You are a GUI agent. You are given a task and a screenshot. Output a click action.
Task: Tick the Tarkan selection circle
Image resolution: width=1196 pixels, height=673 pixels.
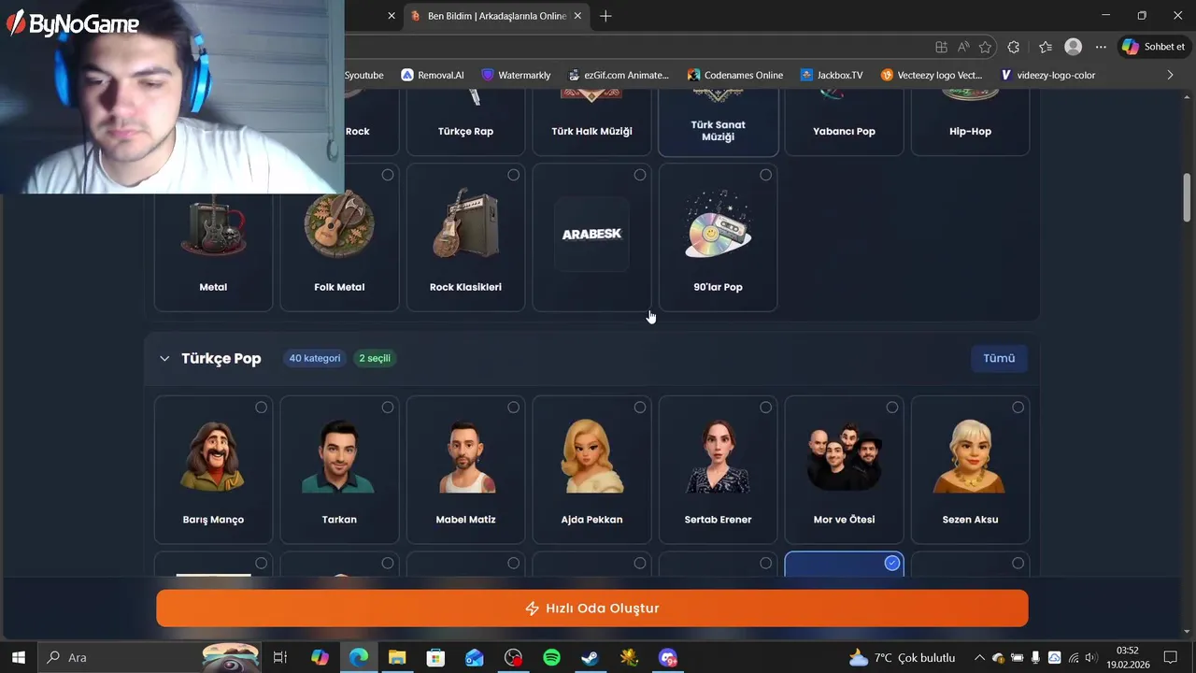pyautogui.click(x=387, y=407)
